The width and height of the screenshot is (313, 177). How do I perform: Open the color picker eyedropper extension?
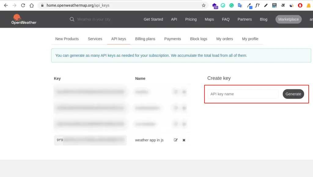pos(249,6)
